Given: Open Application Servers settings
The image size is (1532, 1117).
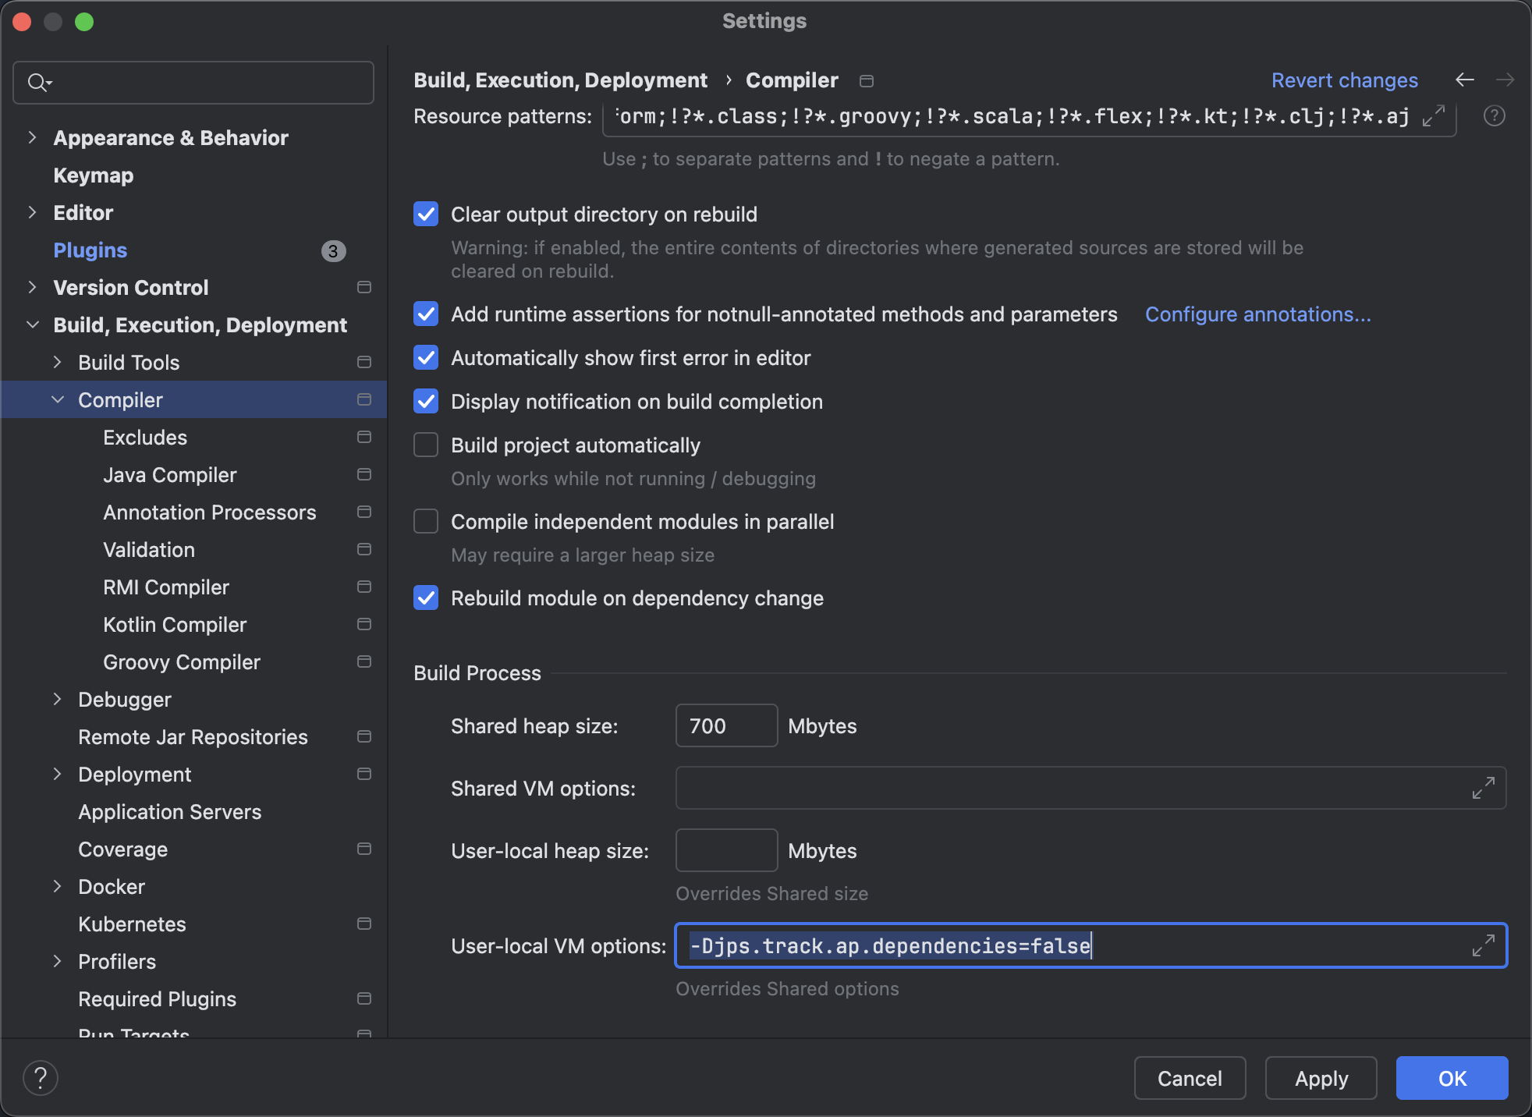Looking at the screenshot, I should point(170,812).
